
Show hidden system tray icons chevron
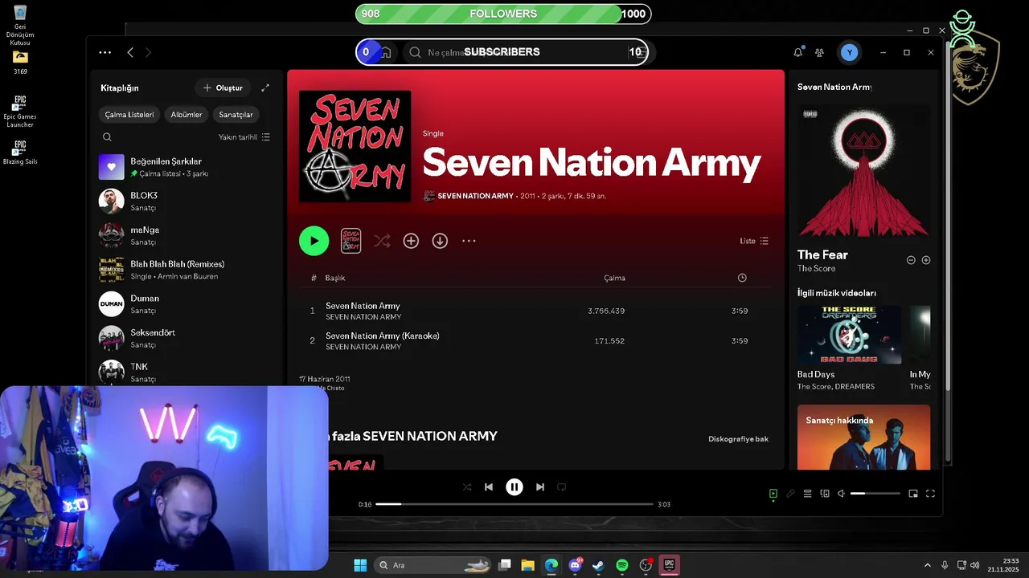pos(927,565)
